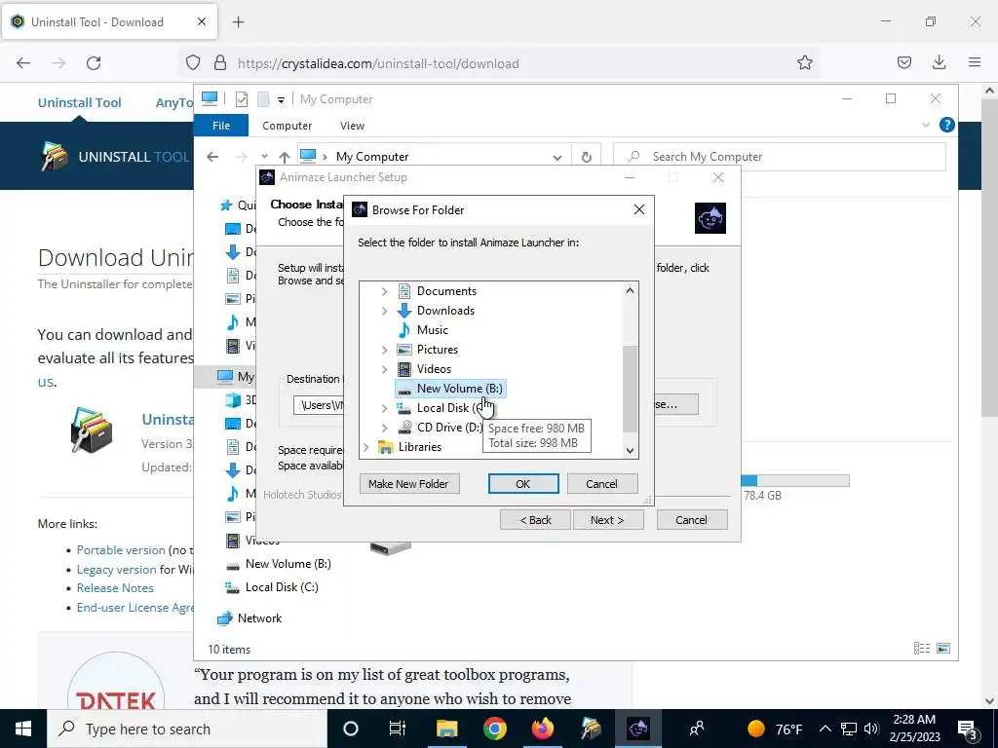Expand File Explorer ribbon chevron
Screen dimensions: 998x748
click(x=926, y=126)
